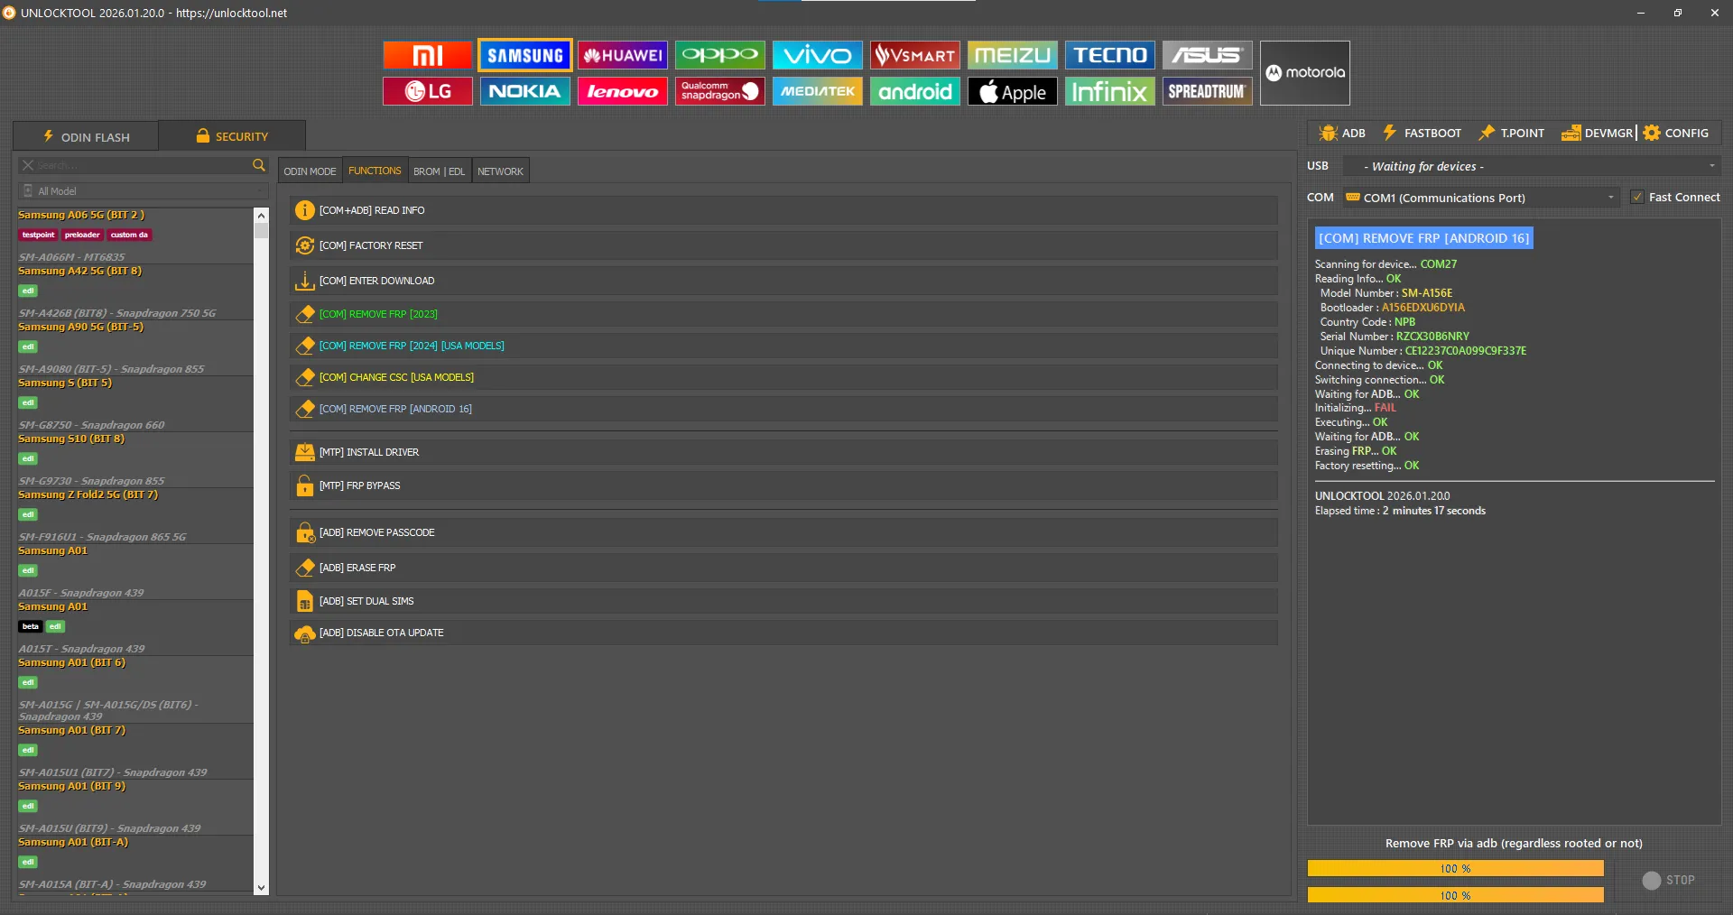Choose the Apple brand tile
This screenshot has width=1733, height=915.
point(1012,91)
